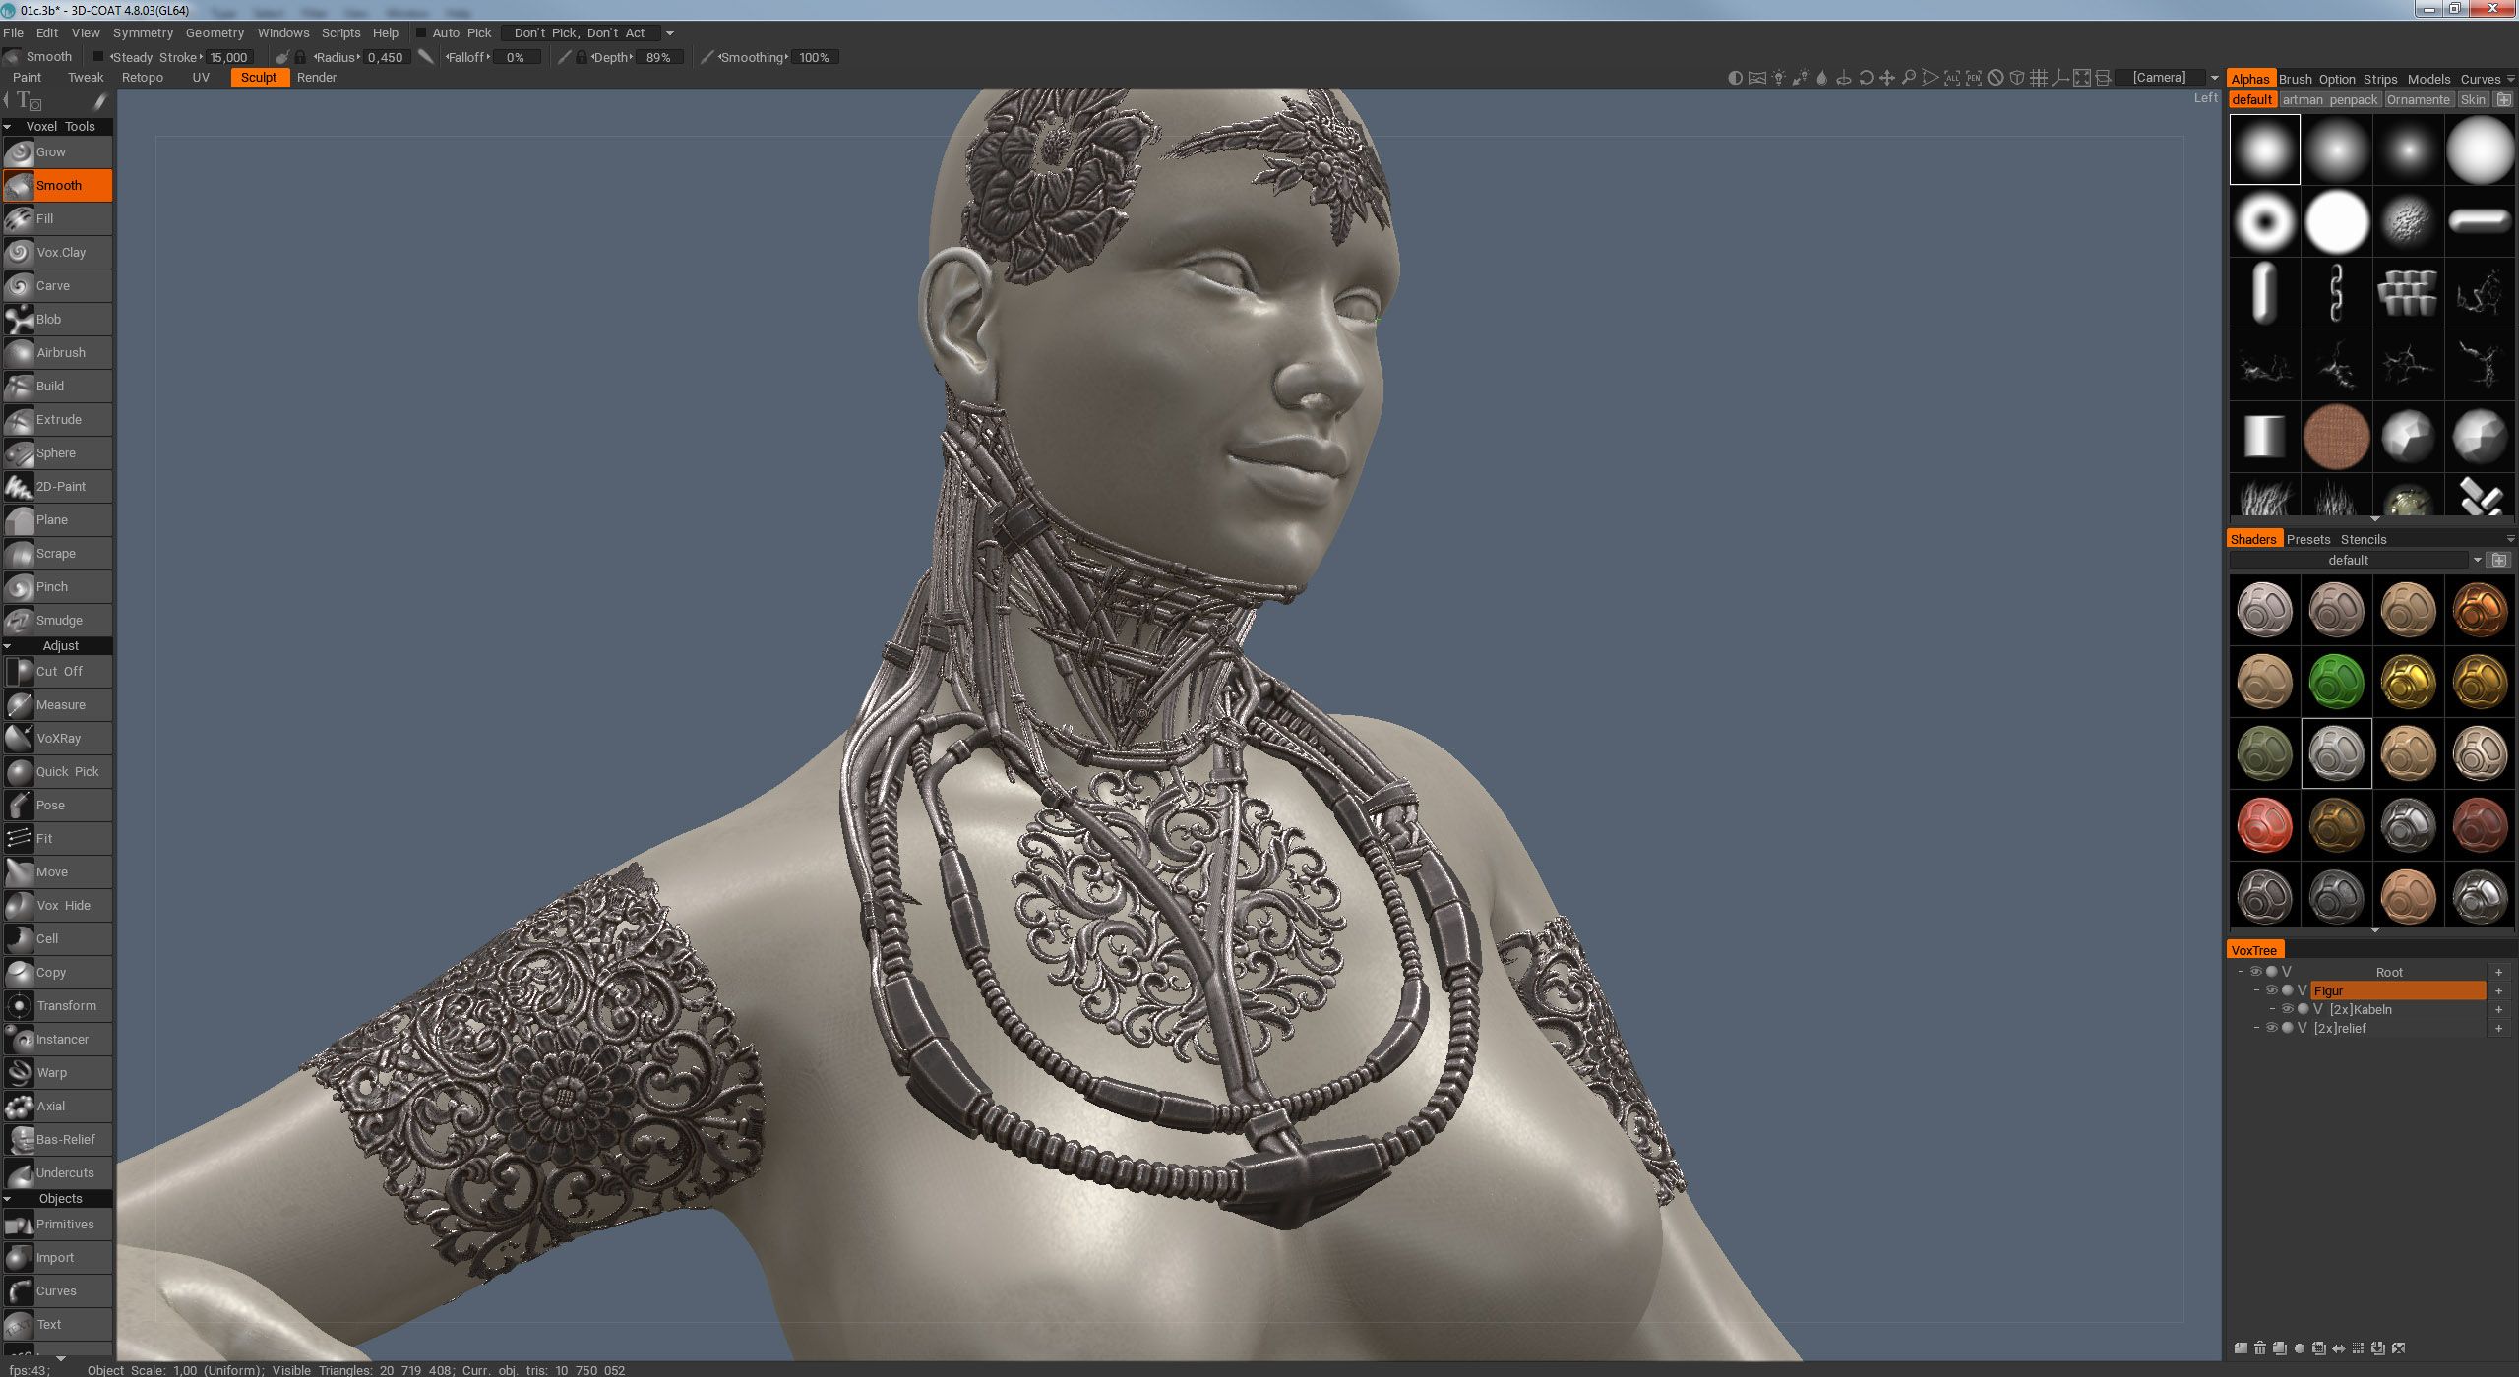
Task: Click the magnifier zoom icon in viewport toolbar
Action: (1908, 78)
